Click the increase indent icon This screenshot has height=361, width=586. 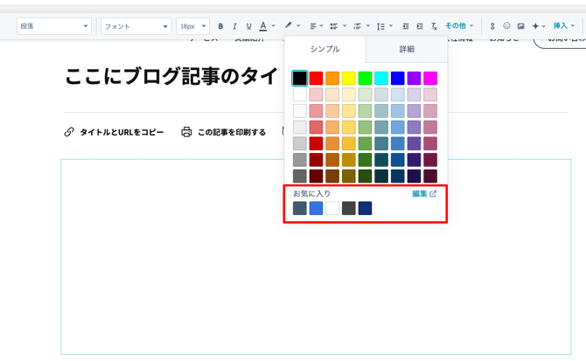tap(420, 26)
